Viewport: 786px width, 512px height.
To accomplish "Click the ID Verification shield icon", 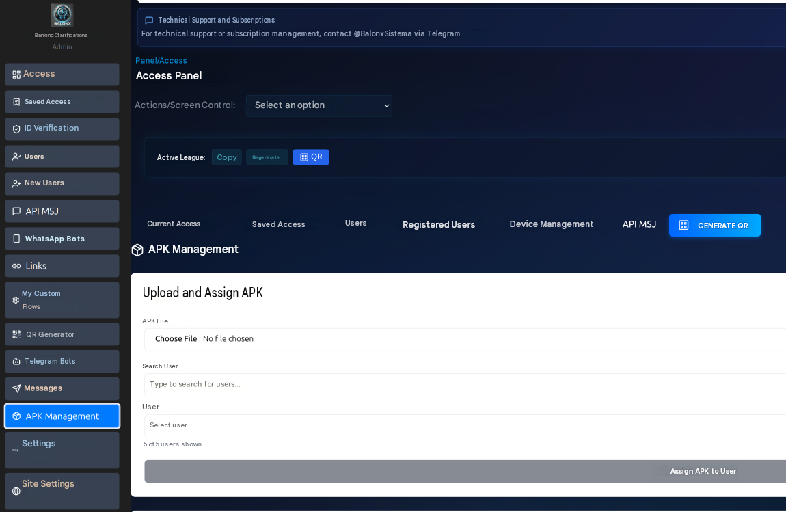I will (x=16, y=129).
